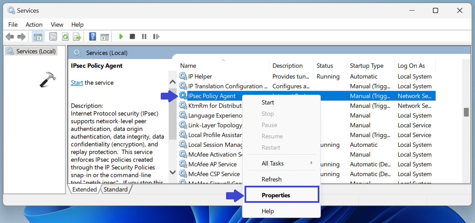This screenshot has height=223, width=475.
Task: Toggle the Show/Hide Console Tree icon
Action: (38, 36)
